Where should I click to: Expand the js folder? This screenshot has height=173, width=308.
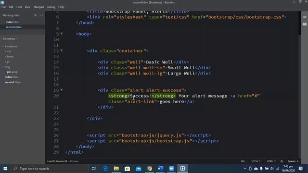point(6,62)
